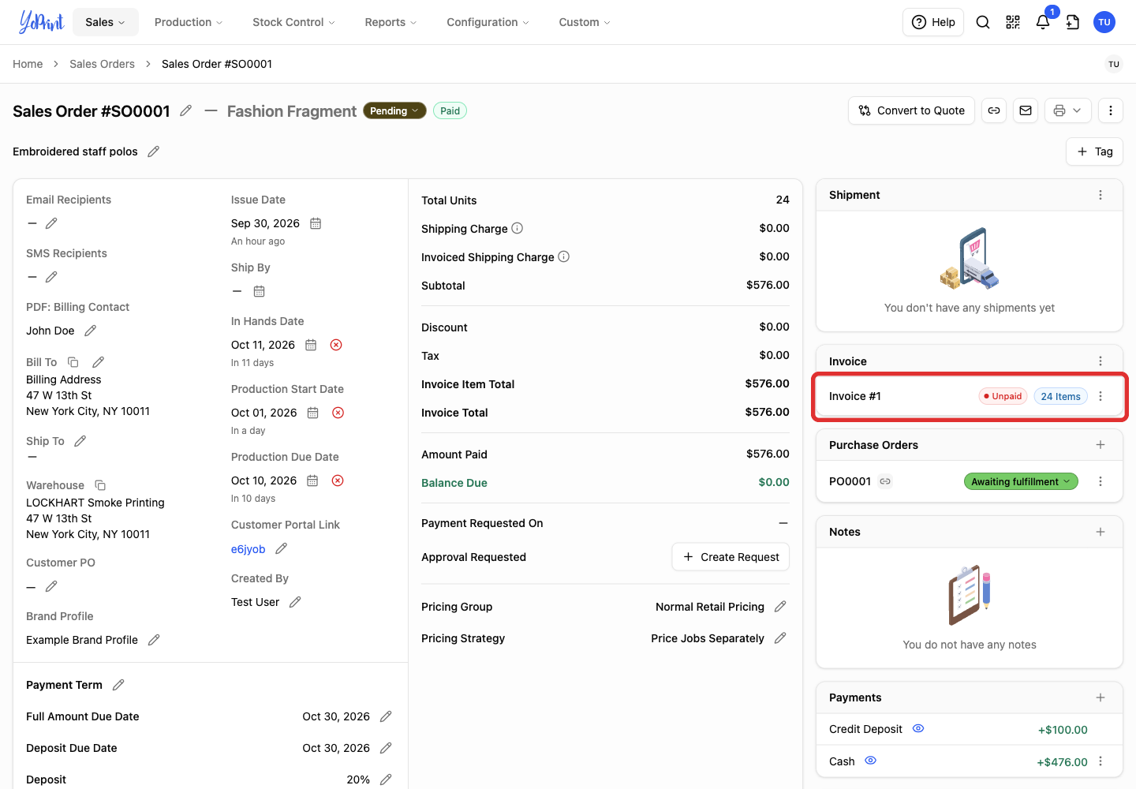Show Shipping Charge info tooltip

[x=518, y=228]
